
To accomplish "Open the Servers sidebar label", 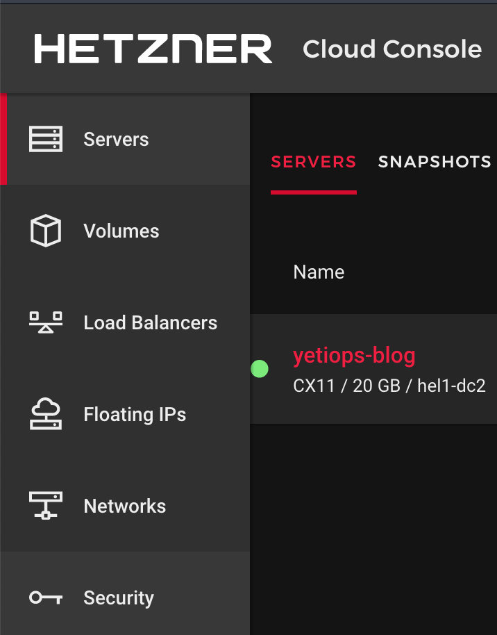I will [116, 139].
